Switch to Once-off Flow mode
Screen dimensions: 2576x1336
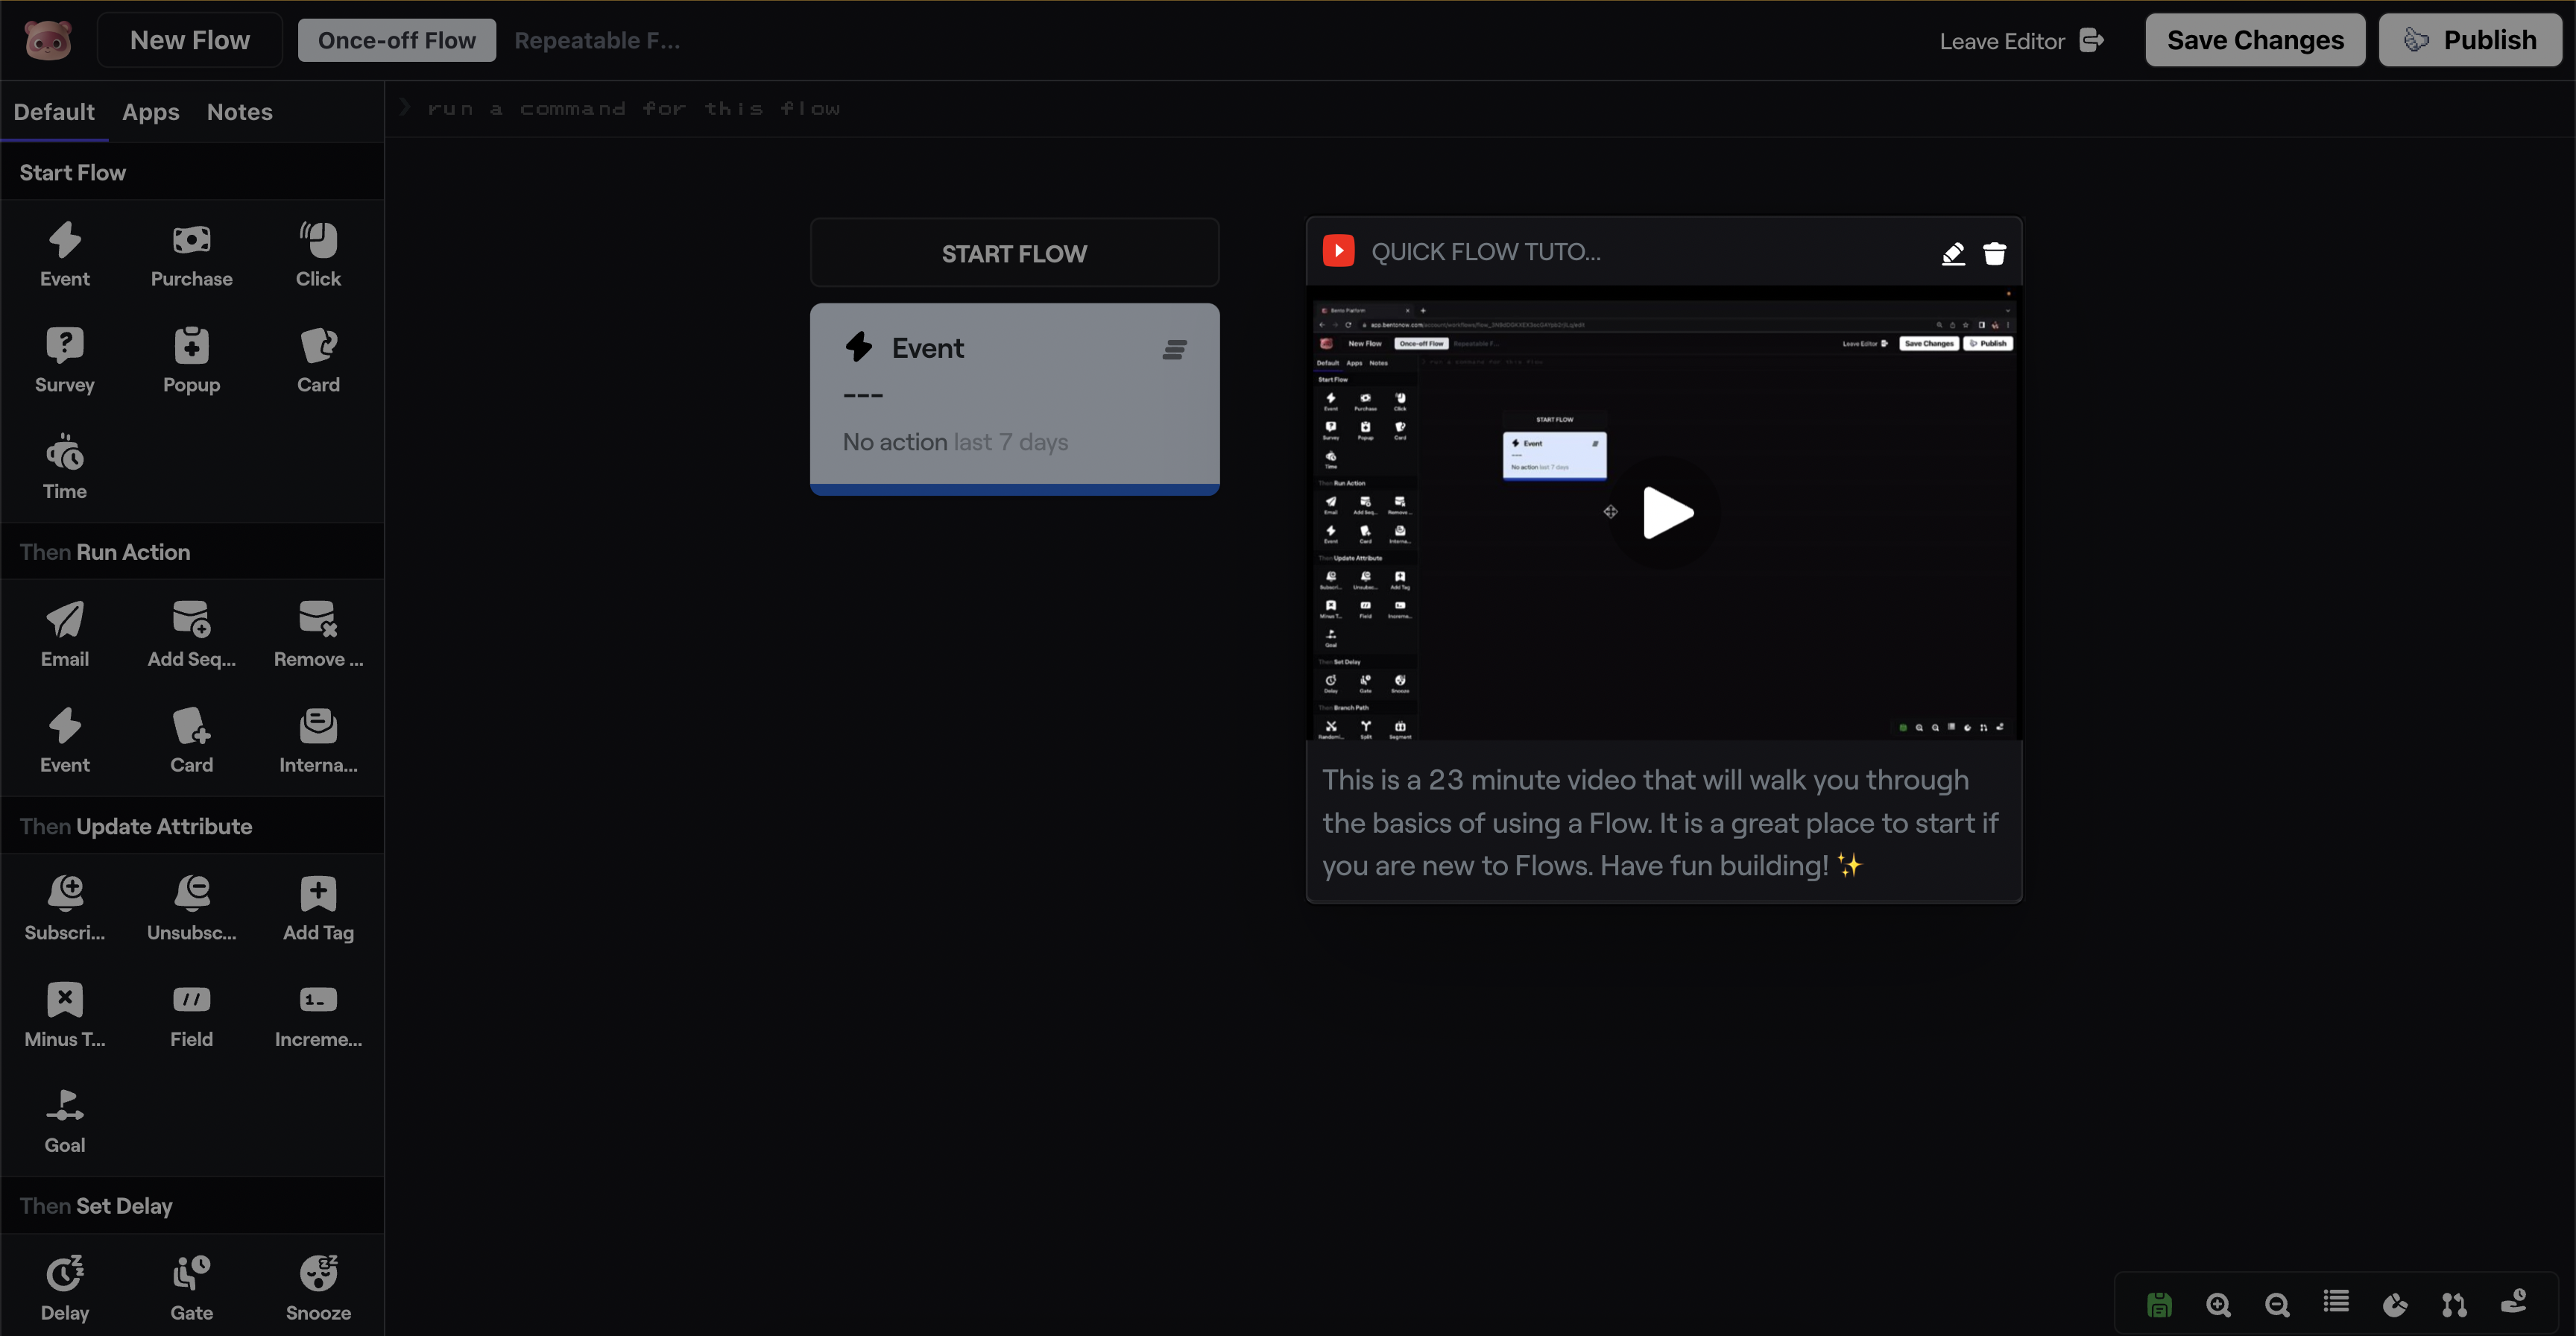[x=396, y=40]
